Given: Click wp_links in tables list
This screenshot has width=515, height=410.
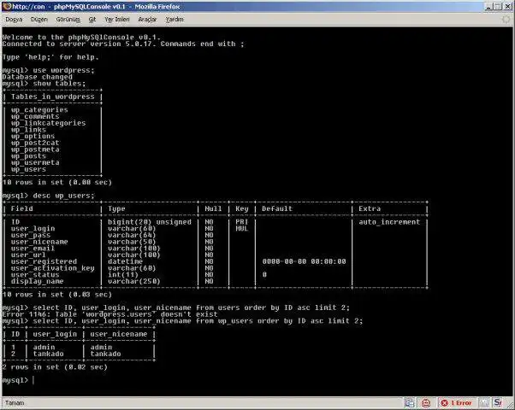Looking at the screenshot, I should [x=28, y=130].
